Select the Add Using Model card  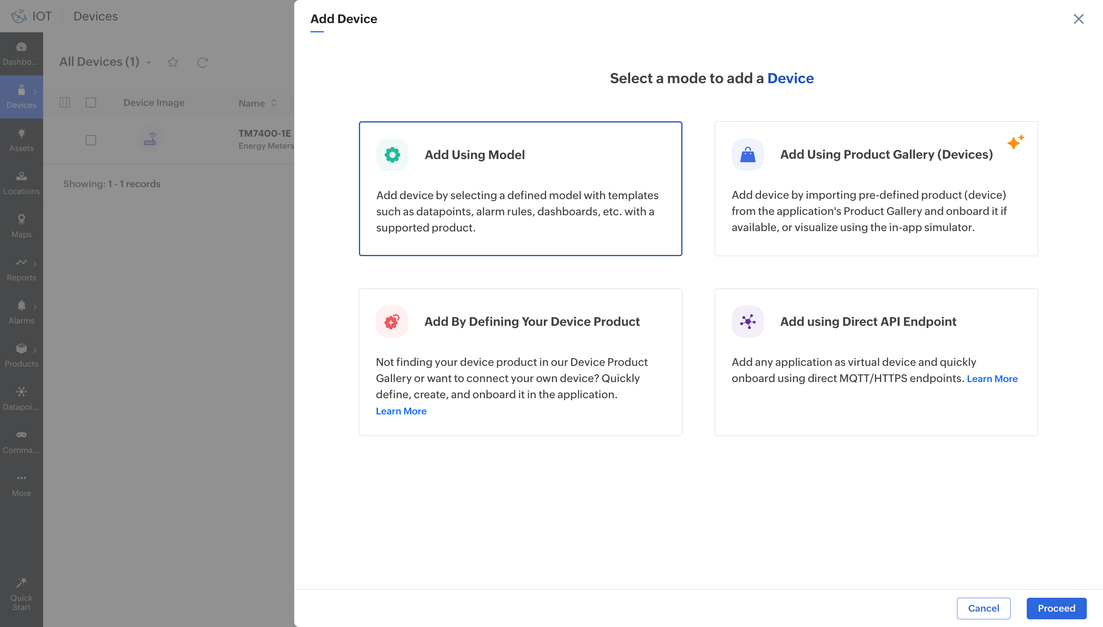520,189
